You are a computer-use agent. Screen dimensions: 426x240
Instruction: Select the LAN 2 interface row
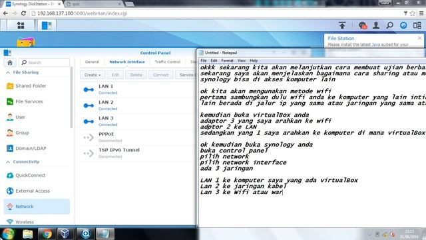138,105
